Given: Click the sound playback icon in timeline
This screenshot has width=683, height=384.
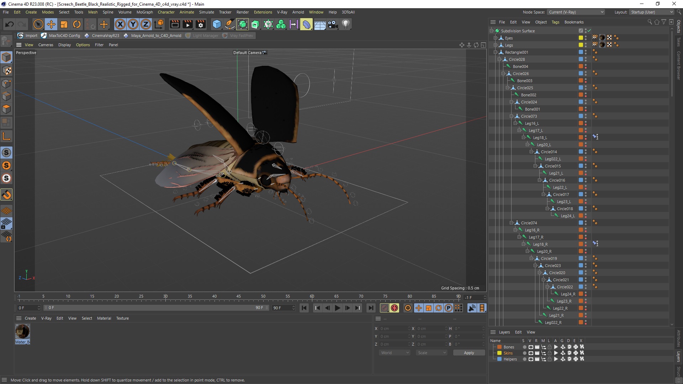Looking at the screenshot, I should [x=472, y=308].
